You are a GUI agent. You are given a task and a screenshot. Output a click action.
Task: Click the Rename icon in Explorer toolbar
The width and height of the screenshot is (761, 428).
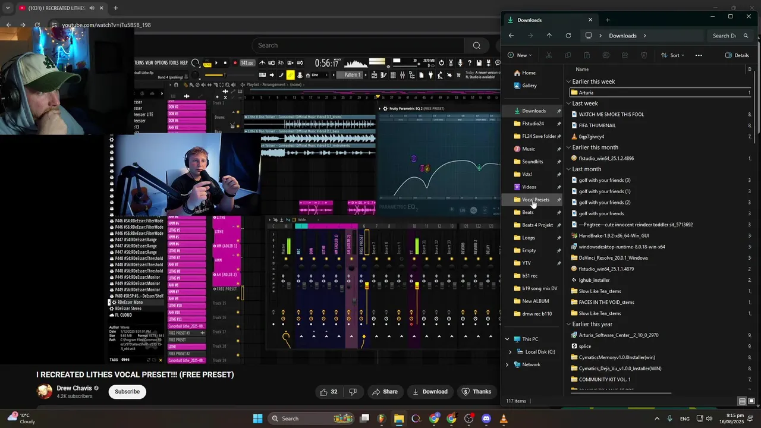point(606,55)
